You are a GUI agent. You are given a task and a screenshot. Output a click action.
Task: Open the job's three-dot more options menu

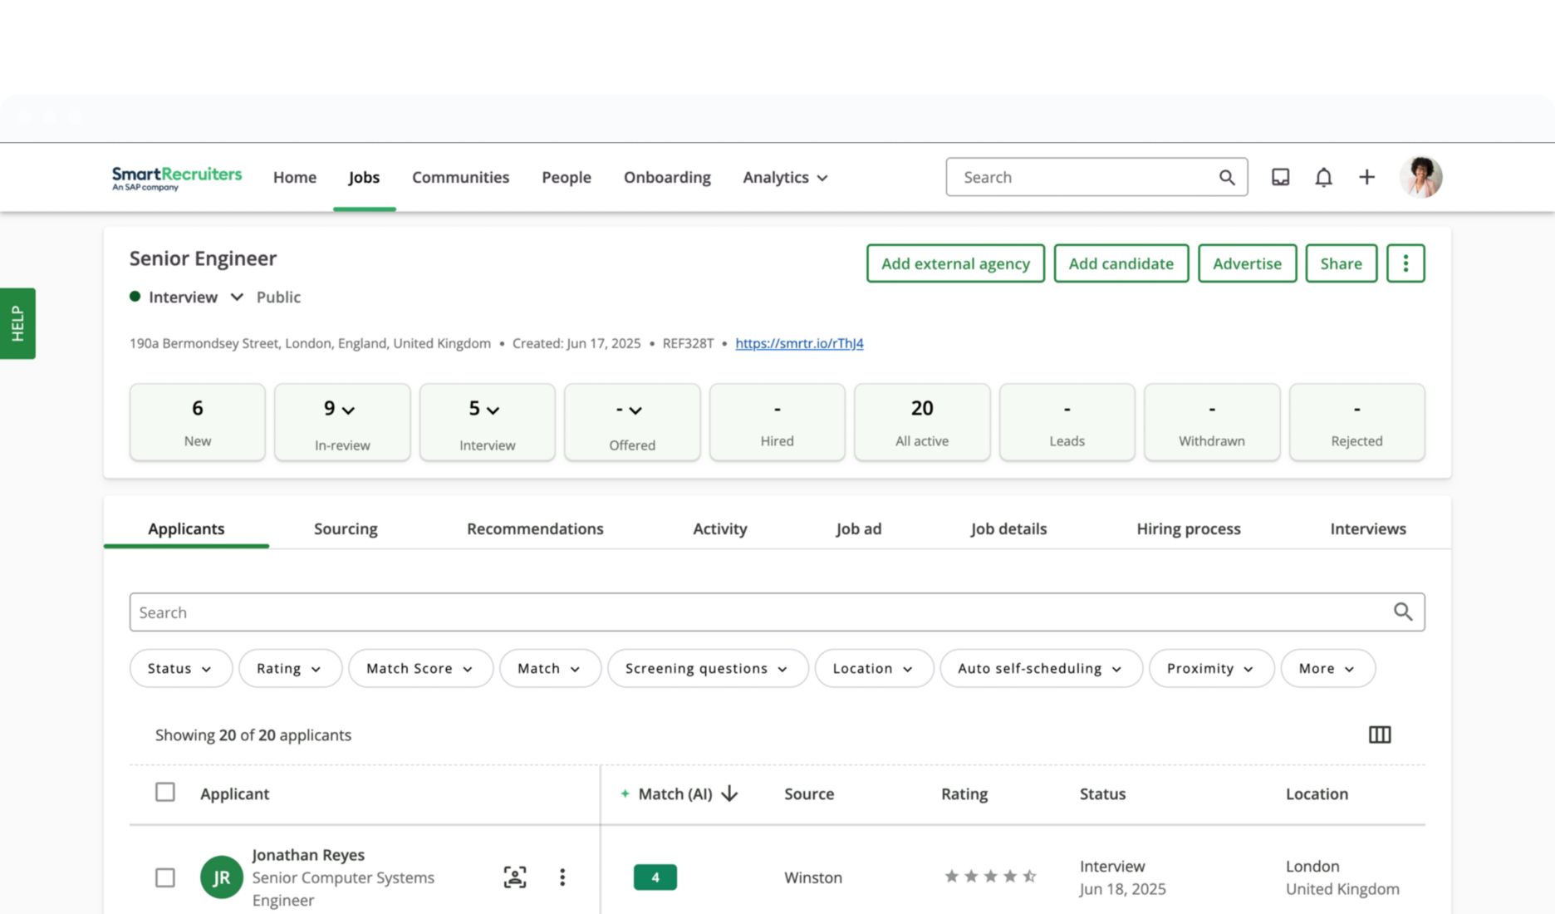(1405, 263)
